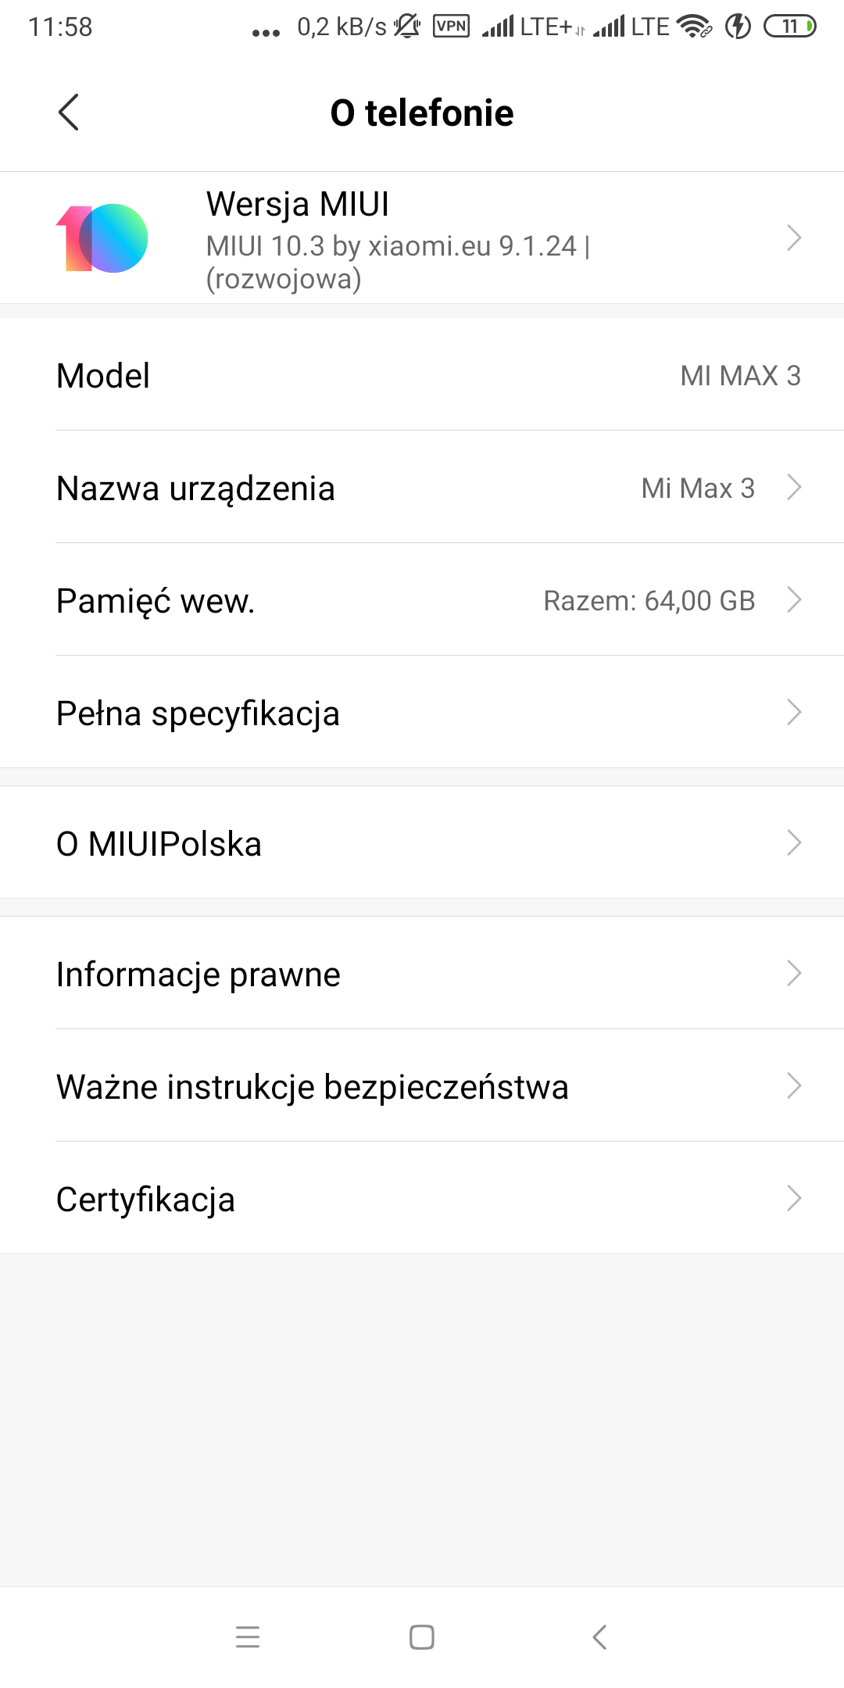The width and height of the screenshot is (844, 1688).
Task: Open O MIUIPolska entry
Action: [x=422, y=843]
